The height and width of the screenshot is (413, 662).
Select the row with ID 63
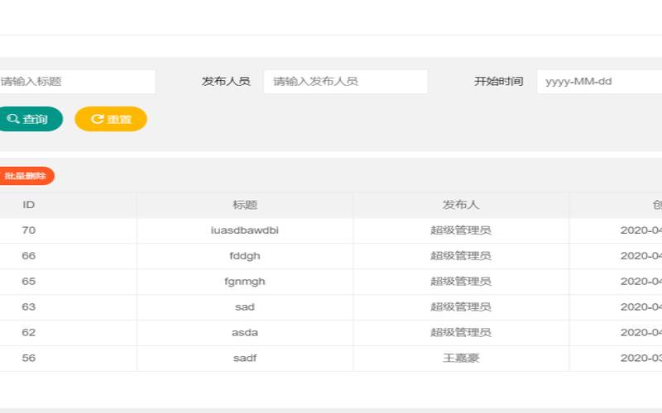(x=29, y=307)
